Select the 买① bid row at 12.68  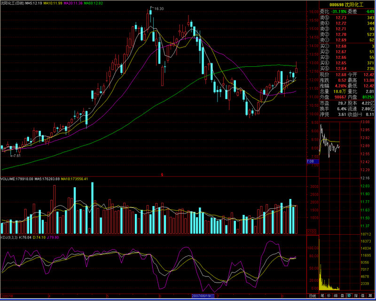(347, 46)
